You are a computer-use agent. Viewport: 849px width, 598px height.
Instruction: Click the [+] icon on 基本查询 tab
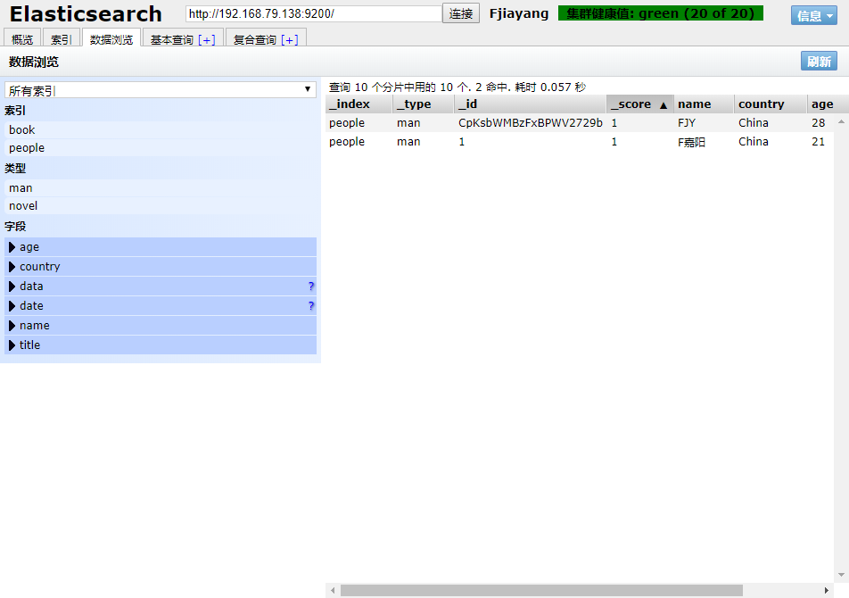point(206,40)
